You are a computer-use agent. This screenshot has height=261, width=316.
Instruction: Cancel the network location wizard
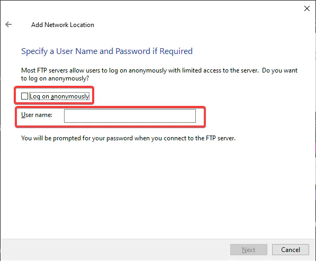coord(291,250)
